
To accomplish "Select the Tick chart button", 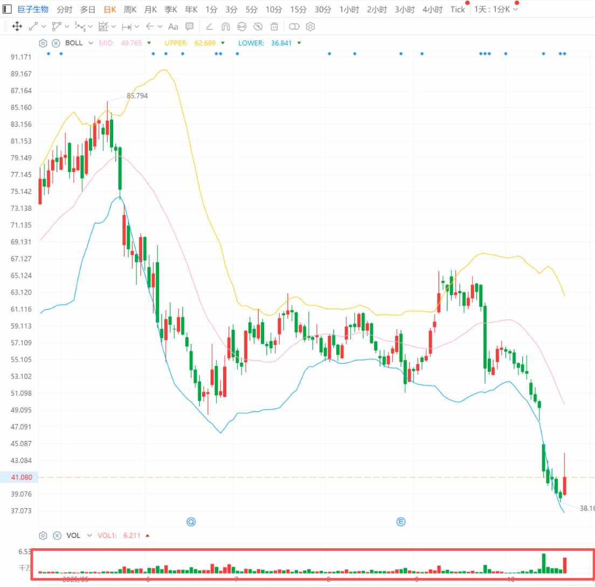I will coord(458,10).
